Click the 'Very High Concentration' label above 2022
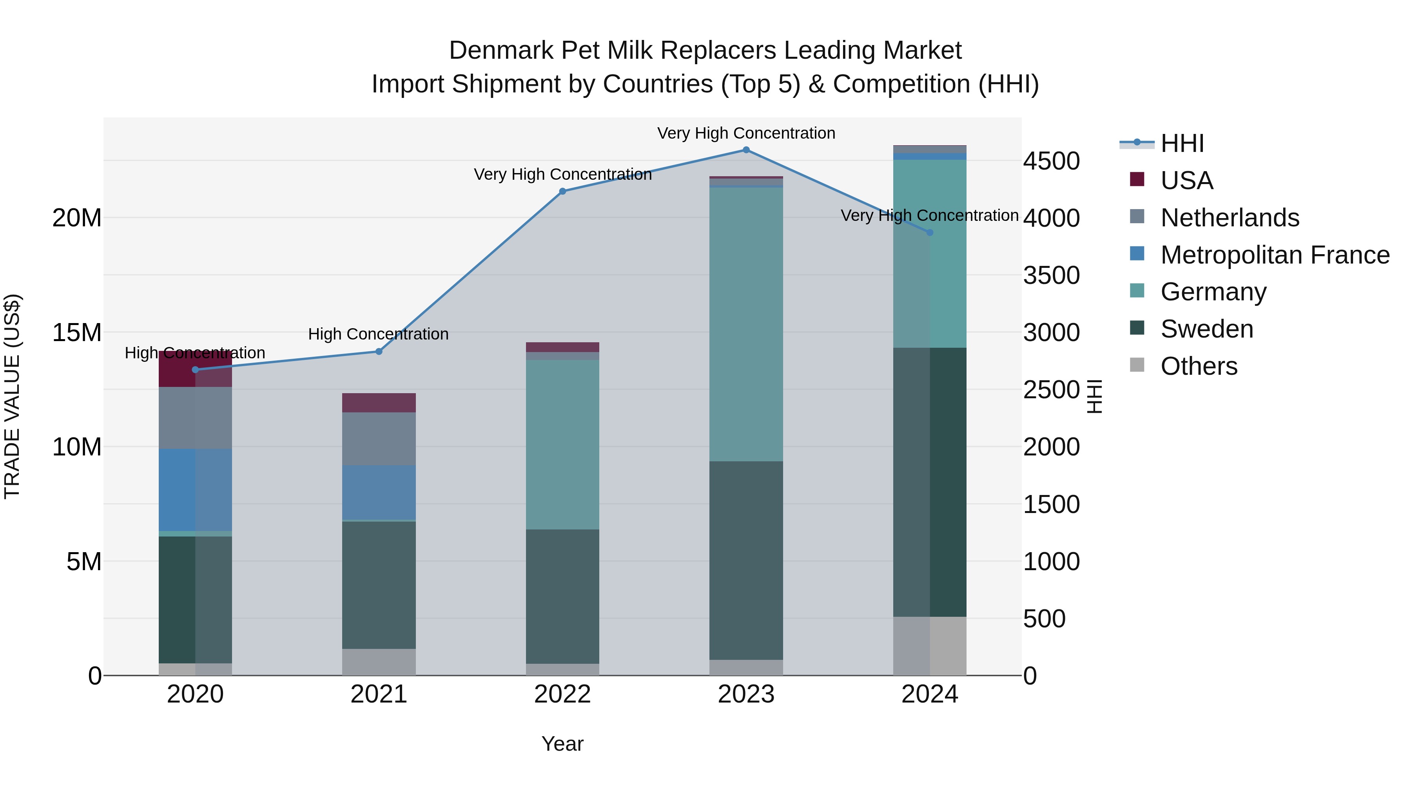Screen dimensions: 1411x793 click(x=563, y=174)
